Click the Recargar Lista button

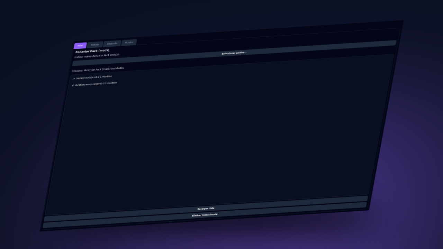[x=206, y=209]
